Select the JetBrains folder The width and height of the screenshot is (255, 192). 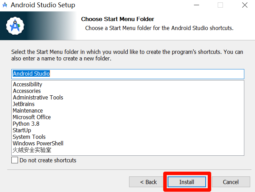[x=23, y=104]
